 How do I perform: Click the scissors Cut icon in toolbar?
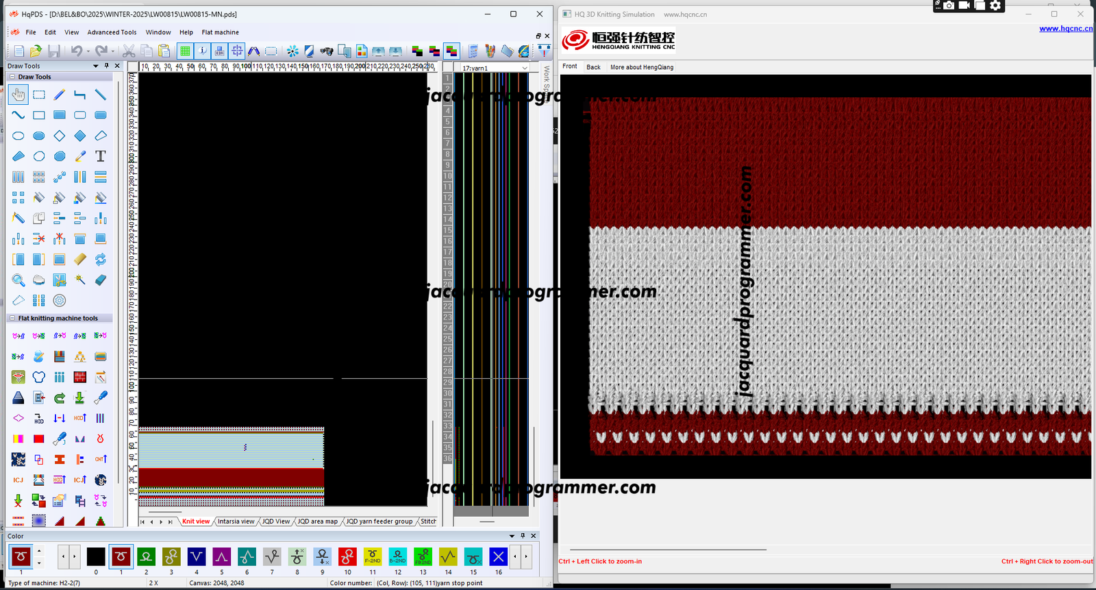click(x=129, y=51)
